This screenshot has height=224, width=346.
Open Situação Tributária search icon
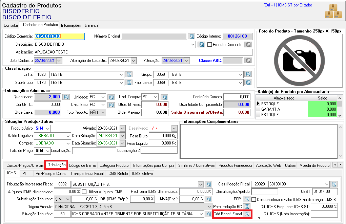[x=208, y=214]
